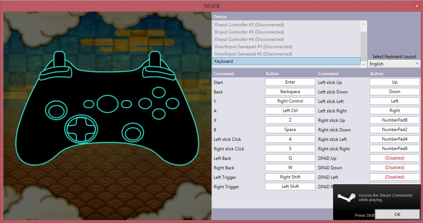
Task: Click the Steam logo in the overlay popup
Action: pos(346,198)
